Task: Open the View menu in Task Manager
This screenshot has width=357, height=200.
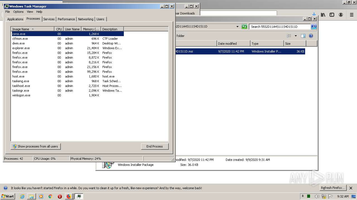Action: (x=30, y=12)
